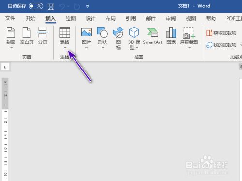
Task: Click the tab stop selector at ruler corner
Action: (x=5, y=67)
